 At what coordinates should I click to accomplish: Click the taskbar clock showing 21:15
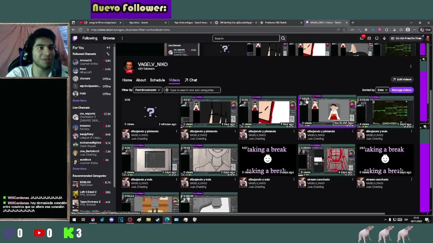coord(416,220)
